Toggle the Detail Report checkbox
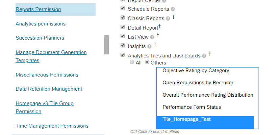The width and height of the screenshot is (280, 135). point(123,27)
